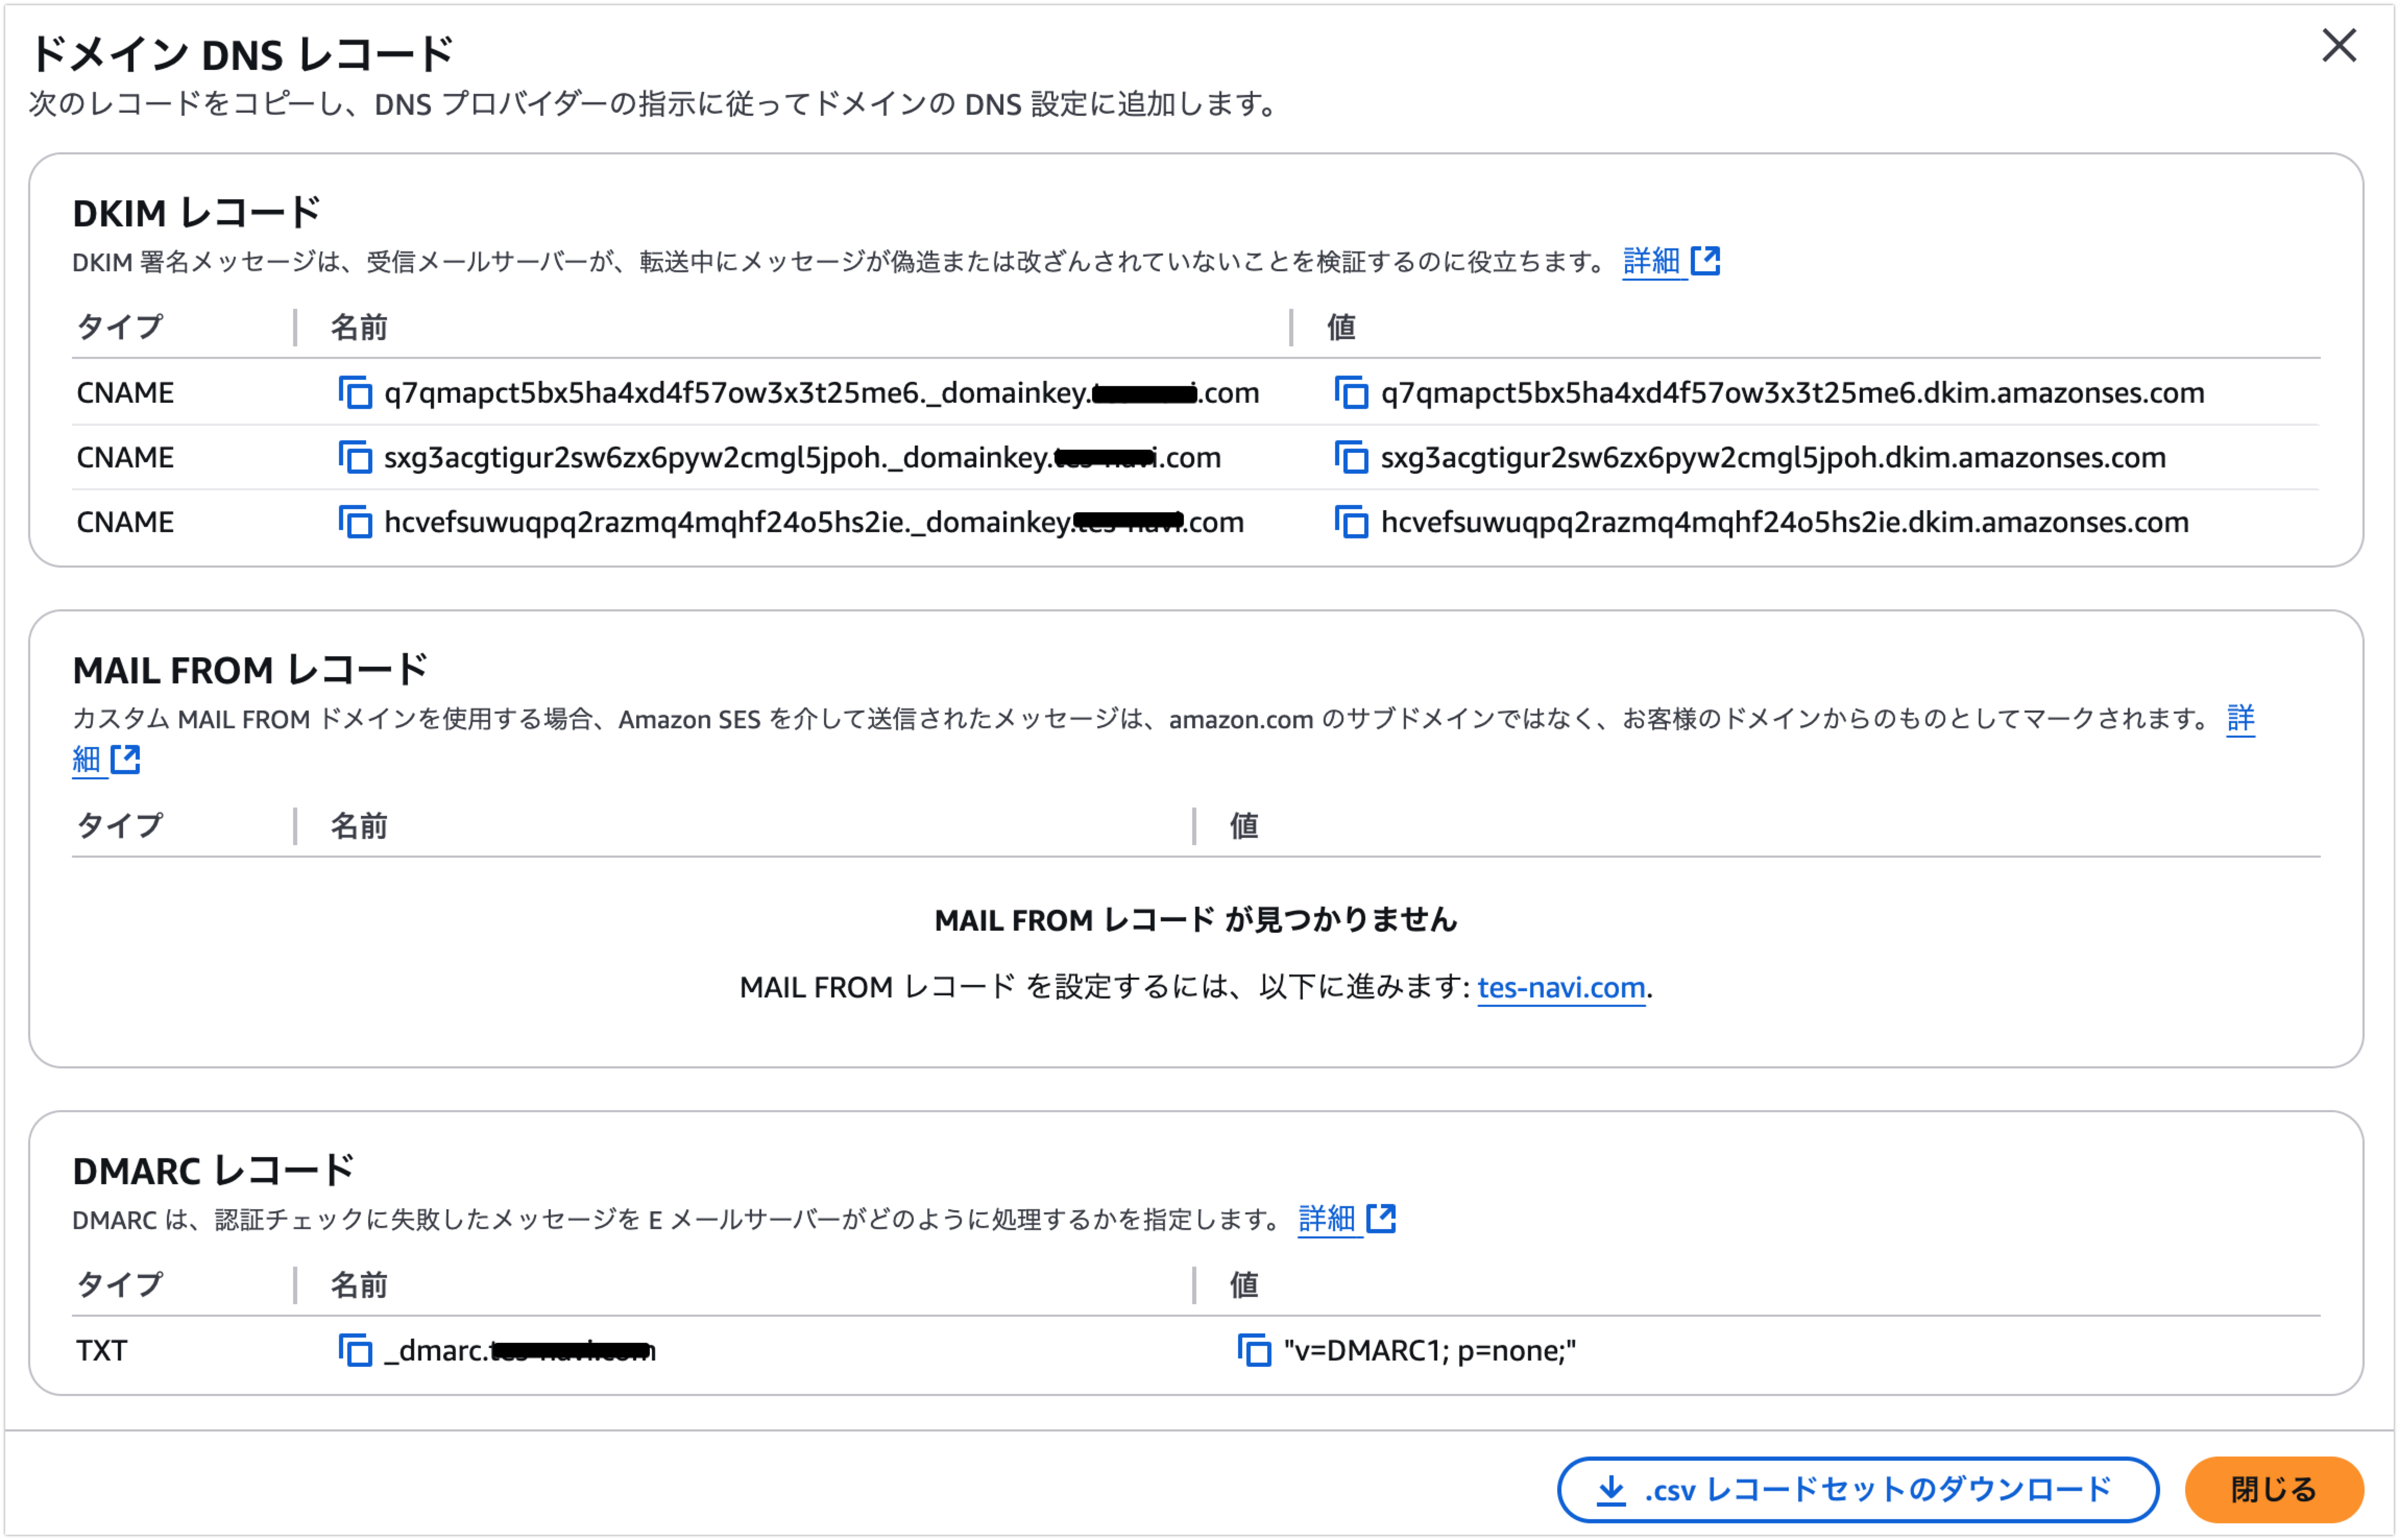Copy the _dmarc TXT record name
Screen dimensions: 2399x1540
point(355,1351)
